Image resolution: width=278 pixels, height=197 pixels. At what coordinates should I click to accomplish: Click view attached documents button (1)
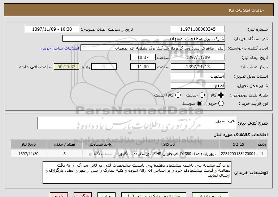click(x=154, y=195)
